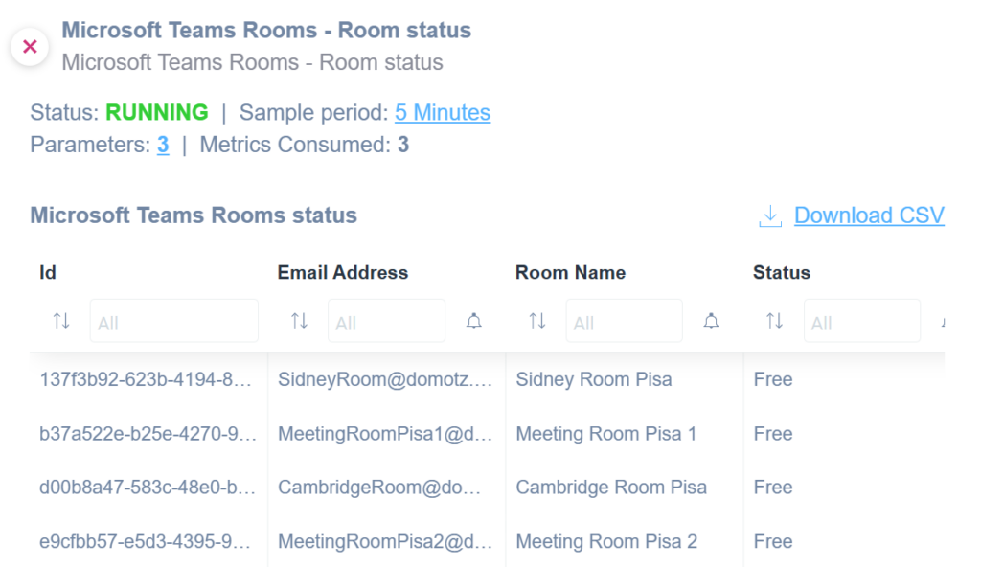Sort the Status column

click(x=774, y=321)
